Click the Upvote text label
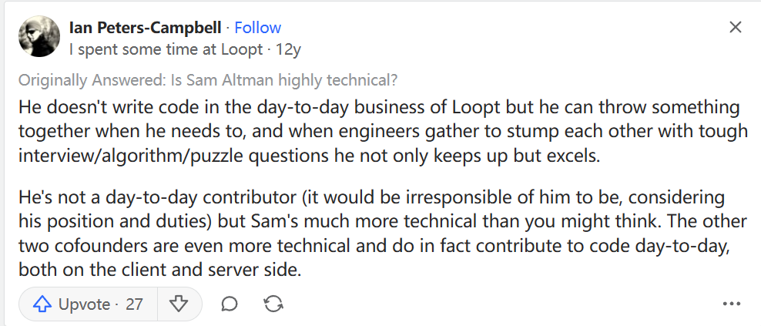The height and width of the screenshot is (326, 761). tap(84, 304)
